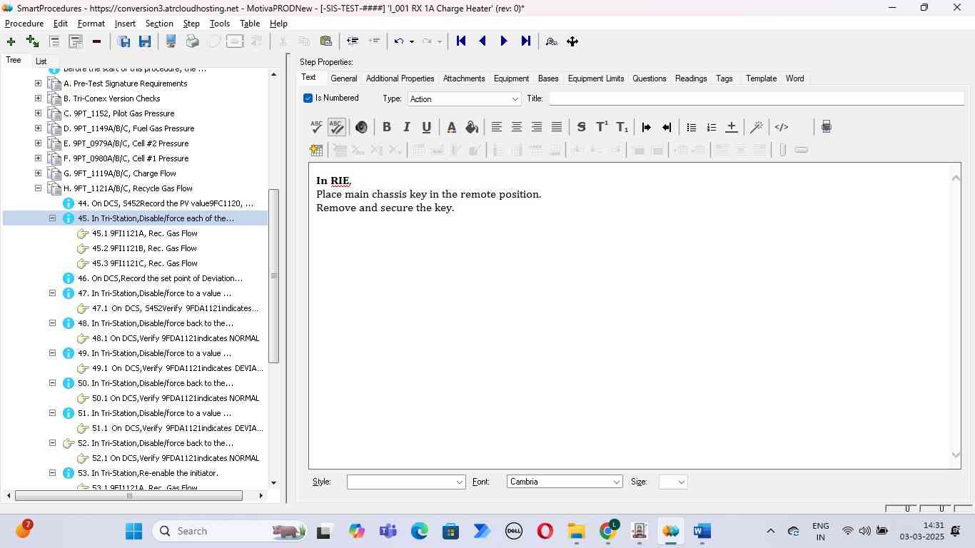Expand section D. Fuel Gas Pressure
The width and height of the screenshot is (975, 548).
[x=38, y=128]
